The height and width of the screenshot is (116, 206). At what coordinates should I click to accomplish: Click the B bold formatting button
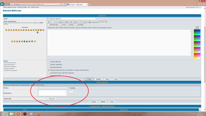pyautogui.click(x=49, y=22)
